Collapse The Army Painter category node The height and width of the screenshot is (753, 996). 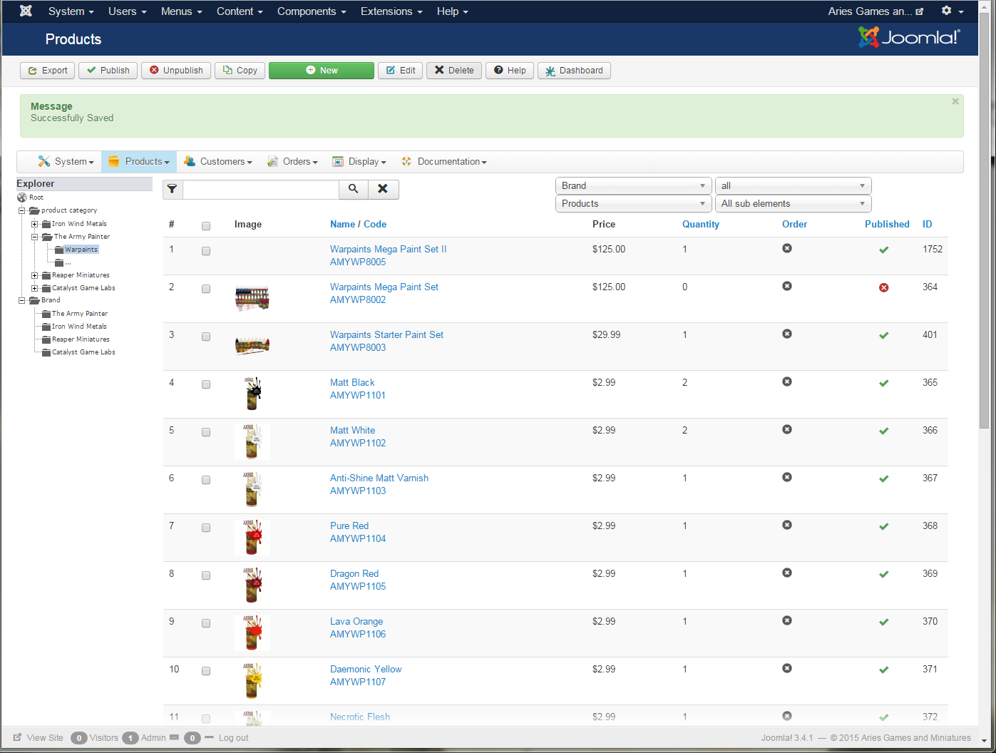35,237
